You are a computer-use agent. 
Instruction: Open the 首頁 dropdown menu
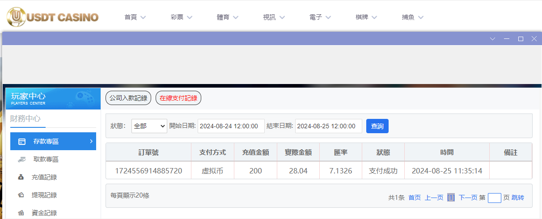tap(135, 17)
